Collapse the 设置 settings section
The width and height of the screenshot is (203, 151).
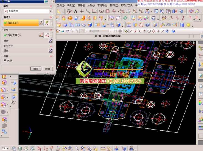coord(51,56)
